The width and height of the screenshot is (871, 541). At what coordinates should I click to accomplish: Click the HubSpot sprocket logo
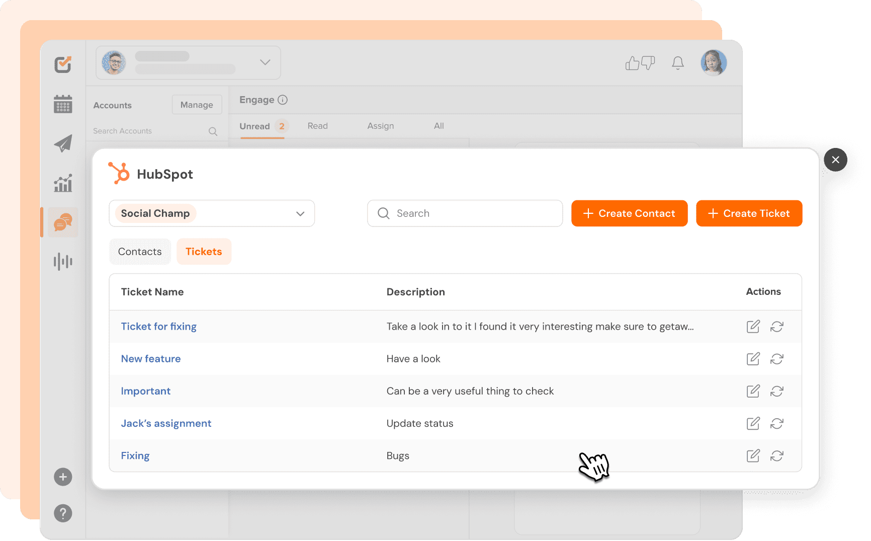point(119,173)
